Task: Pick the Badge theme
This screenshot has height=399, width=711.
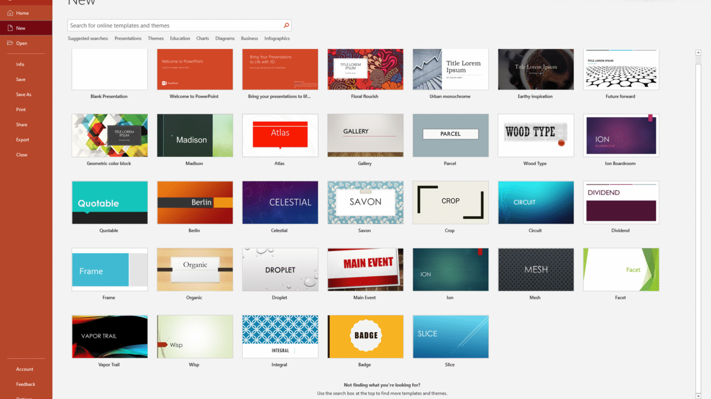Action: coord(365,337)
